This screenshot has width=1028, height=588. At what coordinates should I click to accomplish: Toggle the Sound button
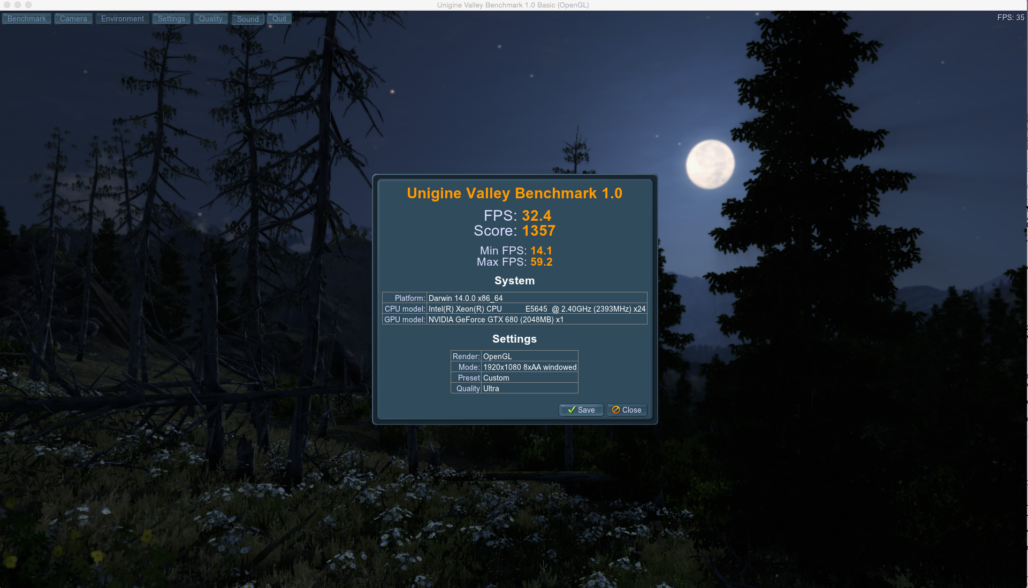(x=248, y=19)
